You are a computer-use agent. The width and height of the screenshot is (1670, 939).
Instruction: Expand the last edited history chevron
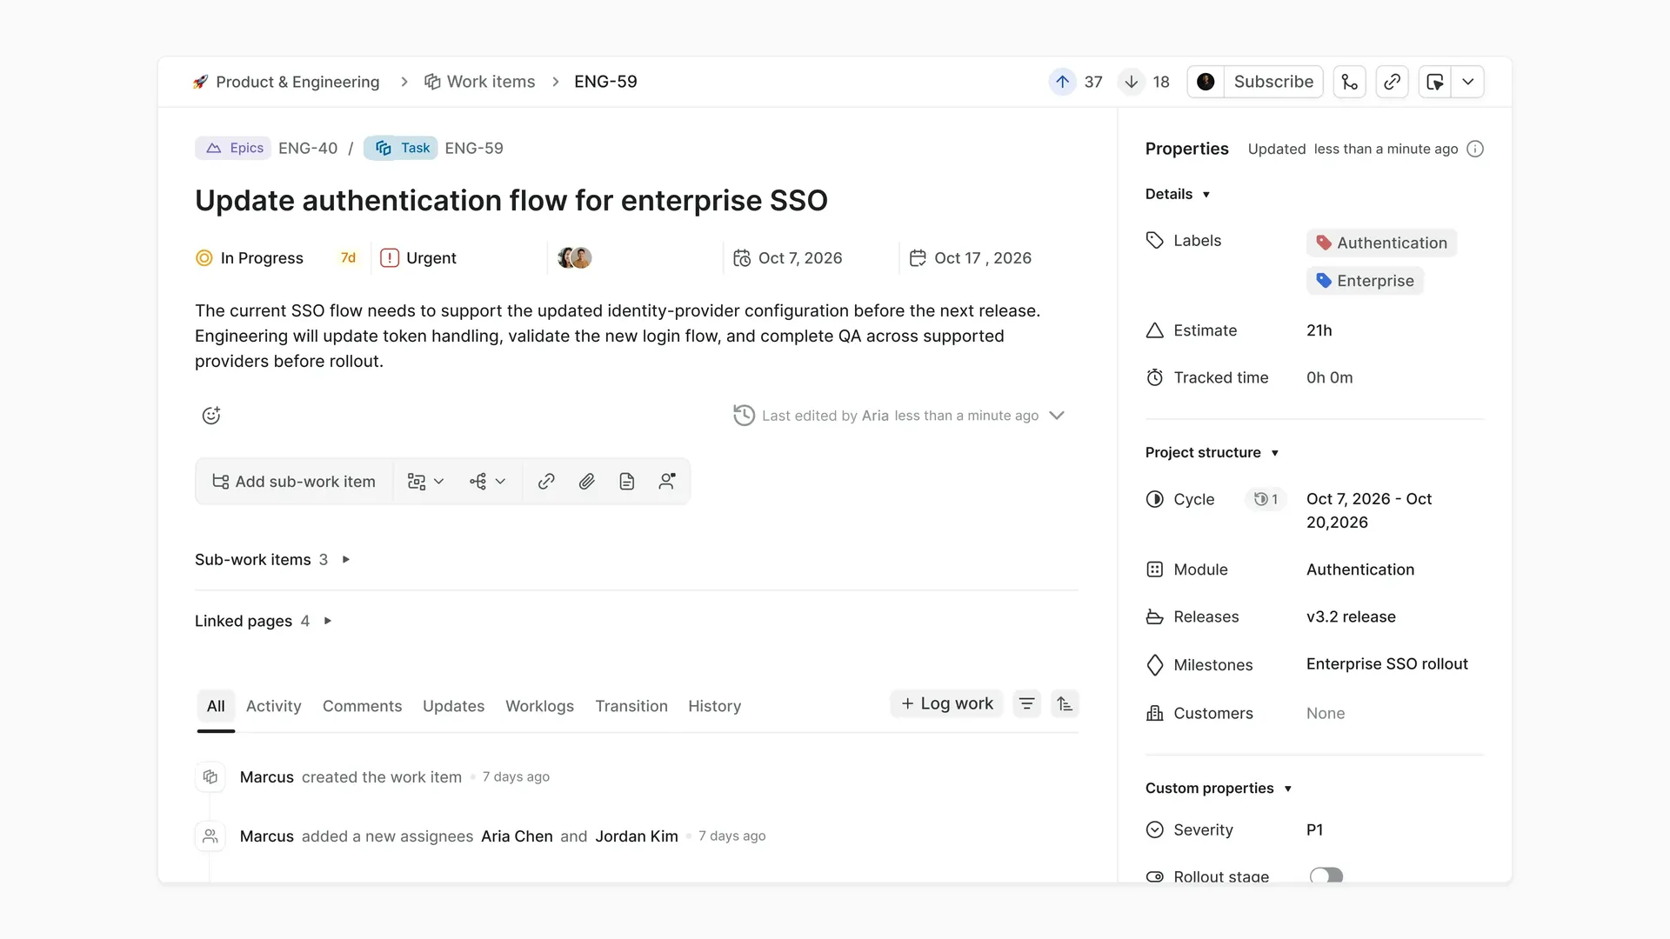pos(1057,416)
